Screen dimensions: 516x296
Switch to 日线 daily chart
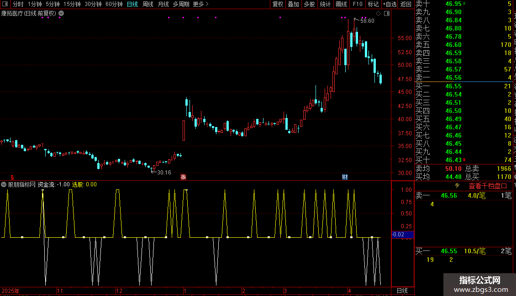pyautogui.click(x=132, y=4)
